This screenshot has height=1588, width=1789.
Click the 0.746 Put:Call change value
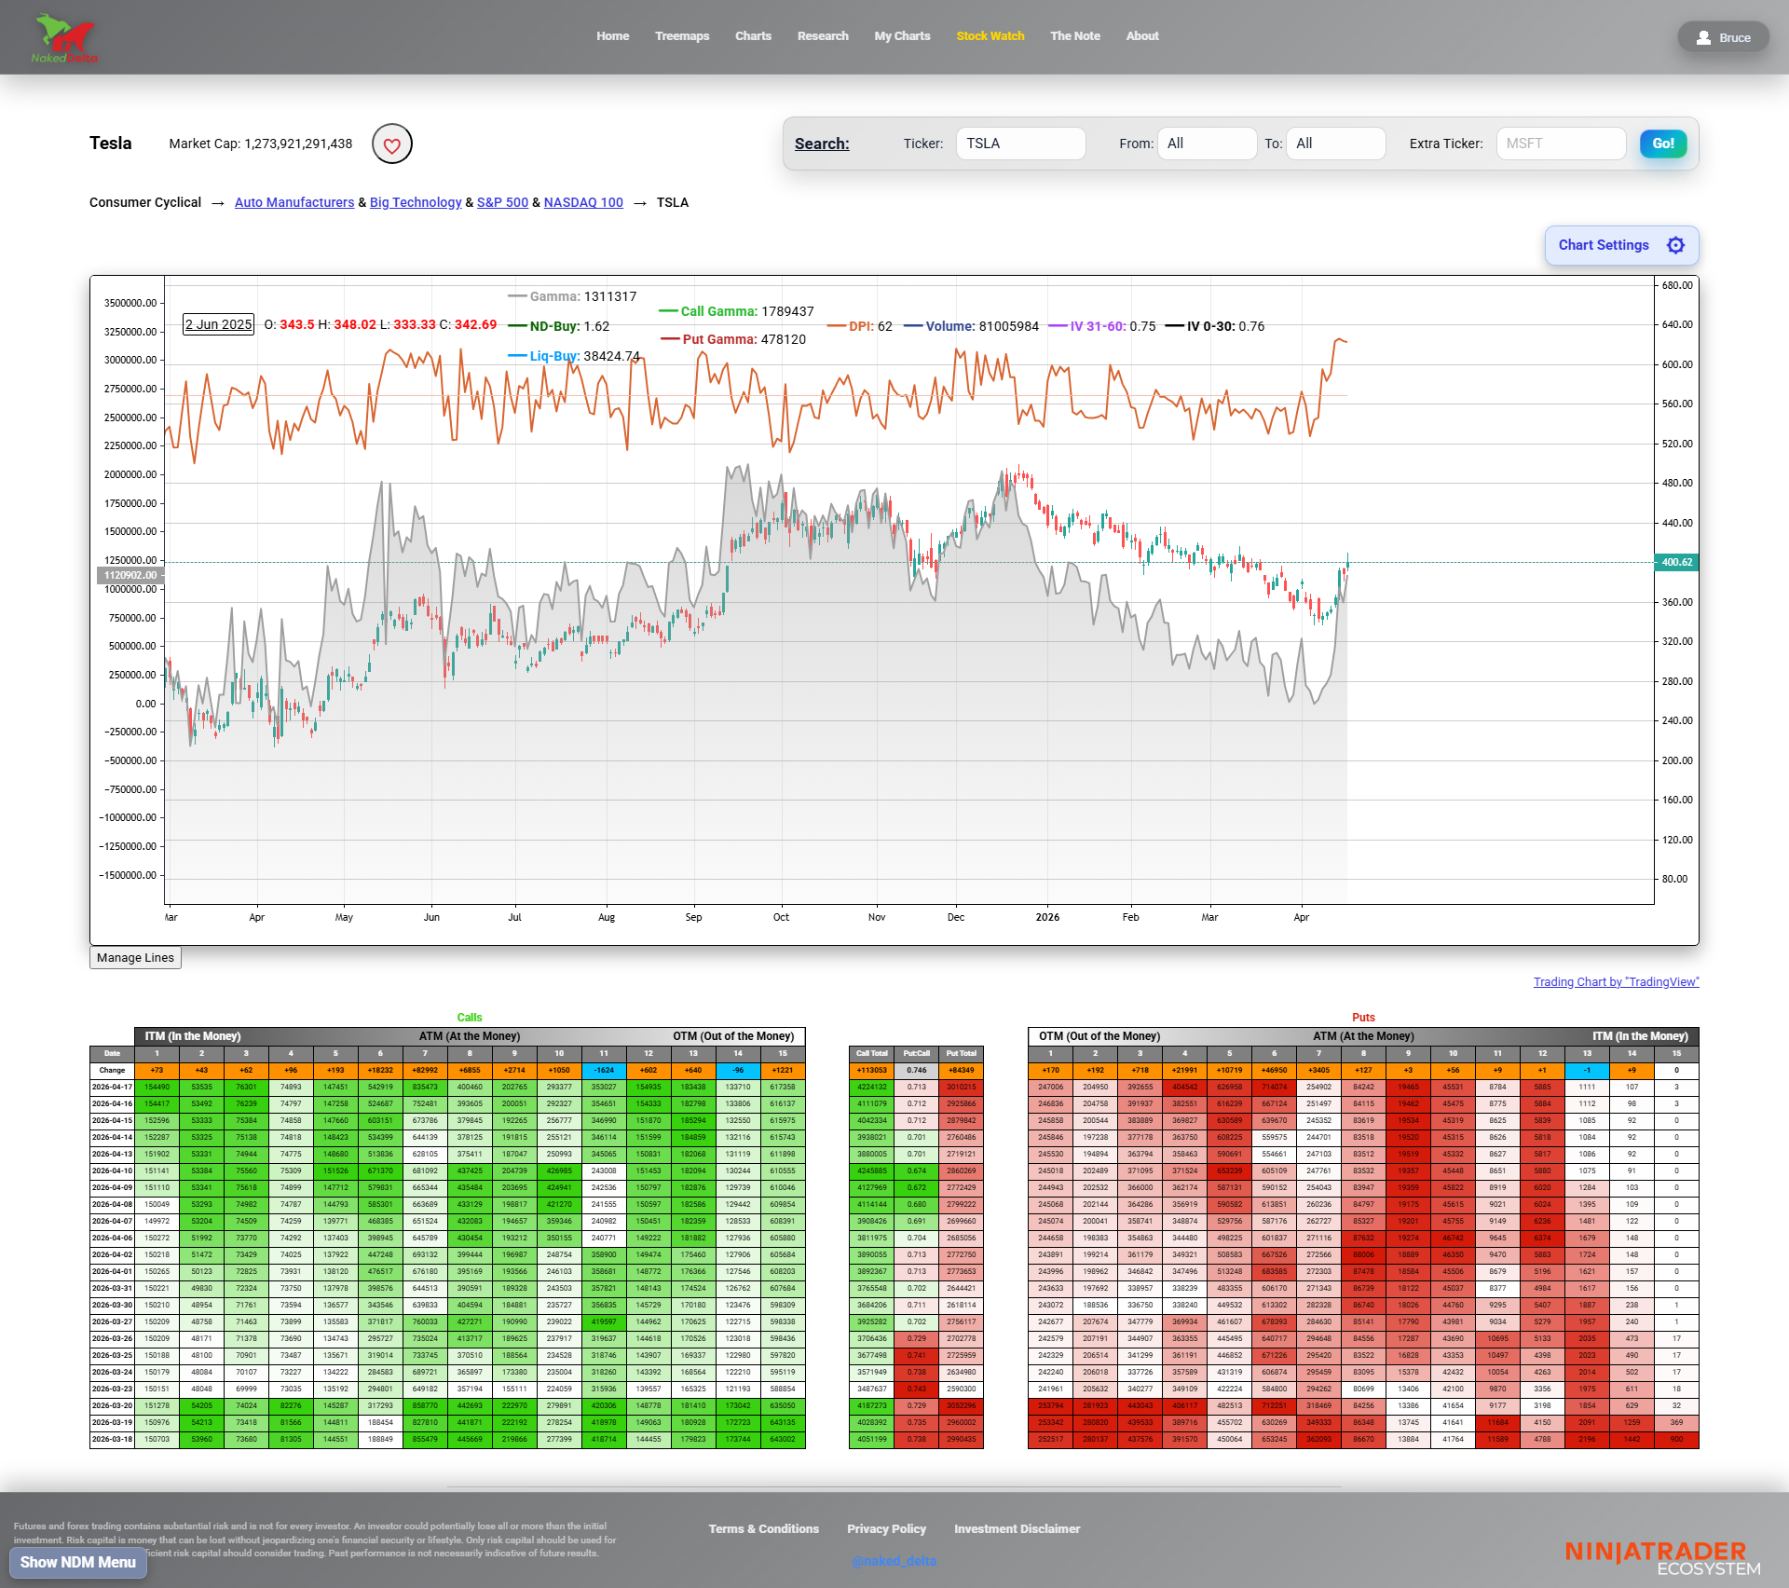(x=916, y=1070)
